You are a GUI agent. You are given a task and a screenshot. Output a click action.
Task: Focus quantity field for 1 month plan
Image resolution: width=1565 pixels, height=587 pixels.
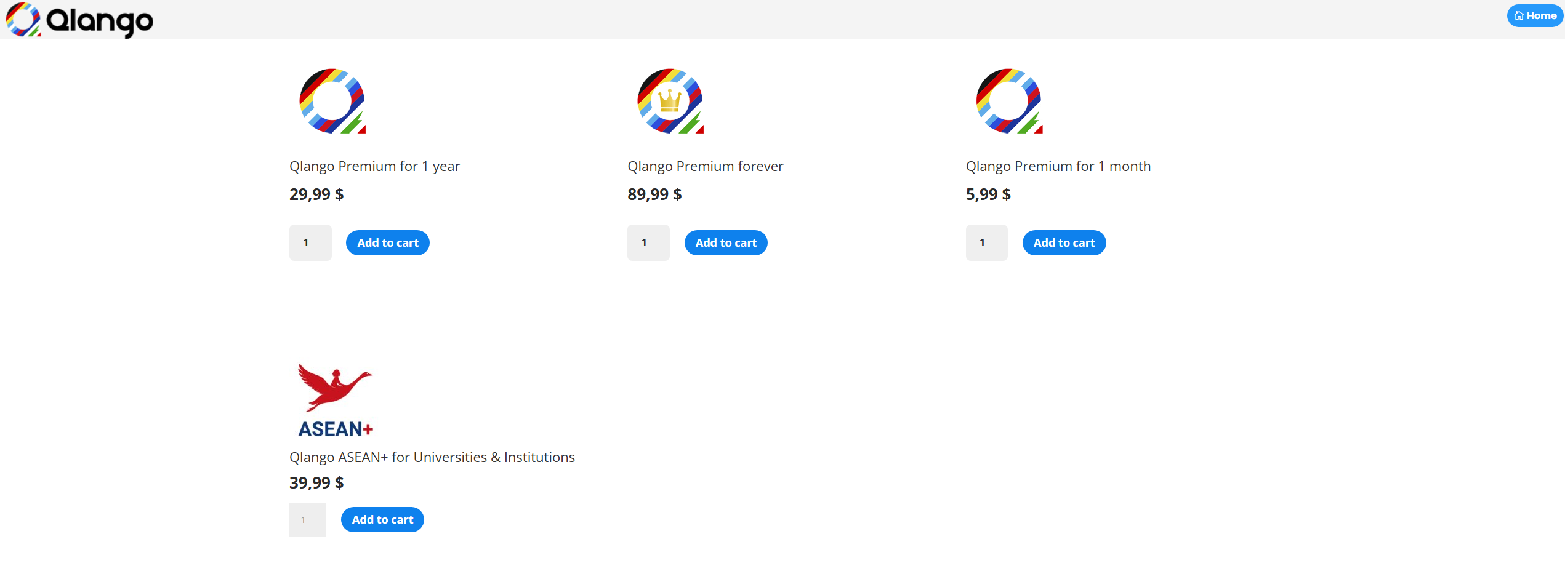986,242
